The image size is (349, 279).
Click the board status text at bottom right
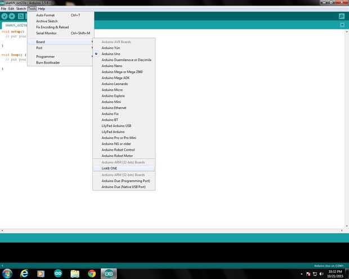[329, 265]
